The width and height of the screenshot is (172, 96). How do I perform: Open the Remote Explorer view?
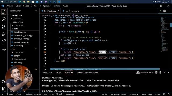[3, 49]
